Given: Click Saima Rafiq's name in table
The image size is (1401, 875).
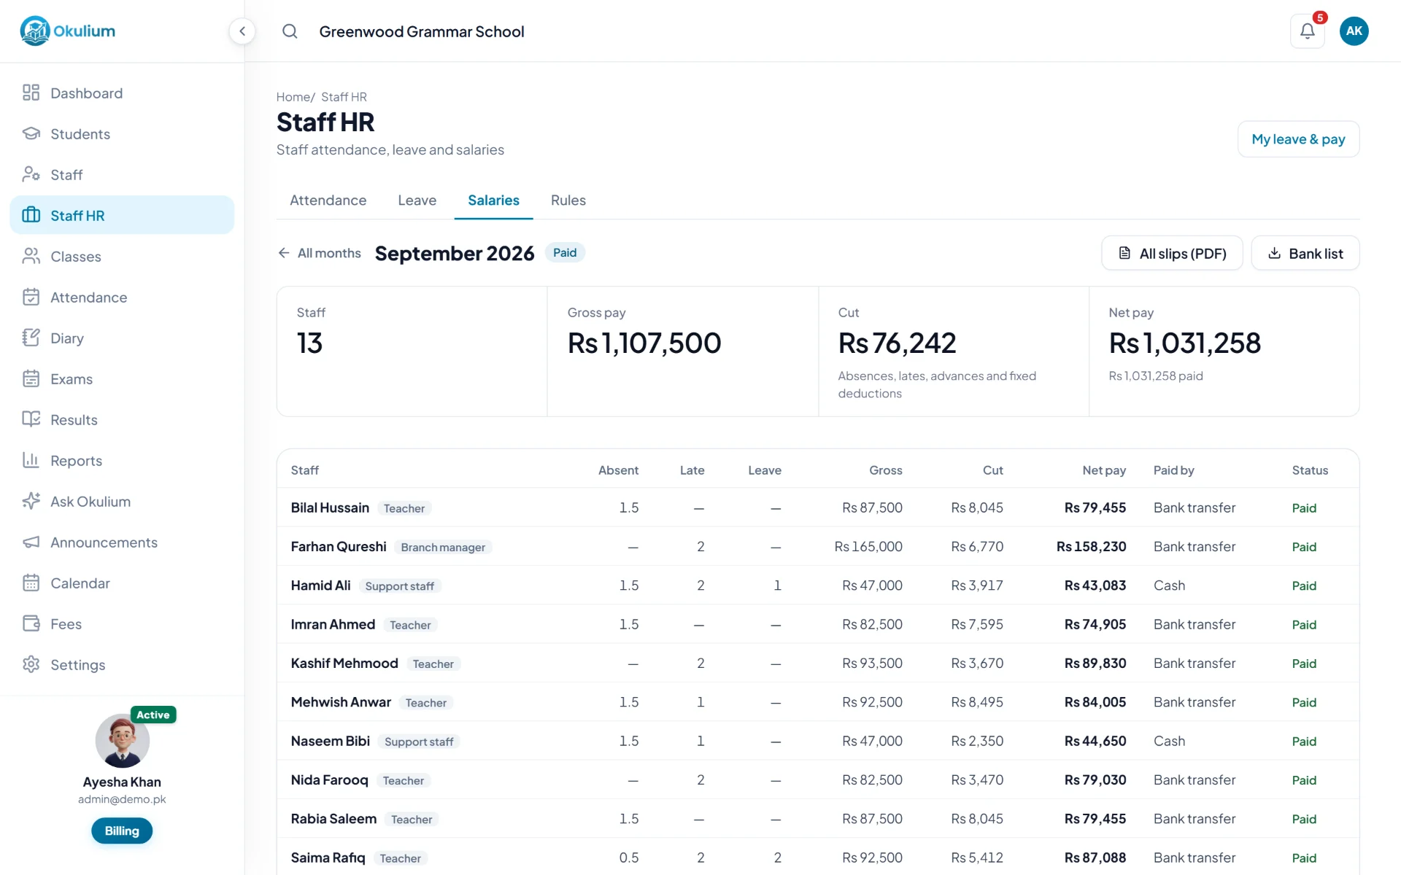Looking at the screenshot, I should (328, 857).
